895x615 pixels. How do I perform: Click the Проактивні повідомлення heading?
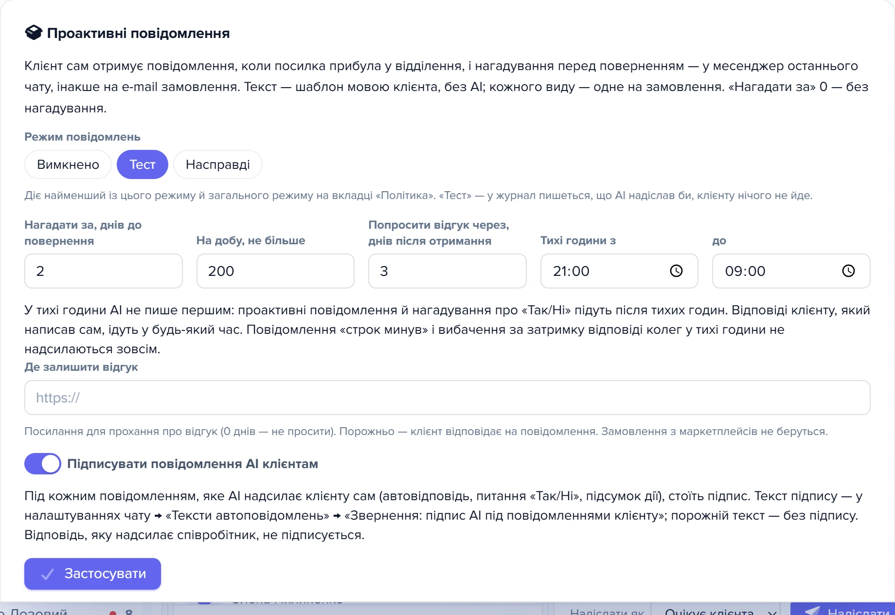click(138, 33)
